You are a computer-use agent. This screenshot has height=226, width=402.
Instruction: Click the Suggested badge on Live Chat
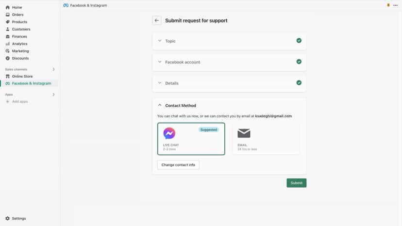[209, 129]
